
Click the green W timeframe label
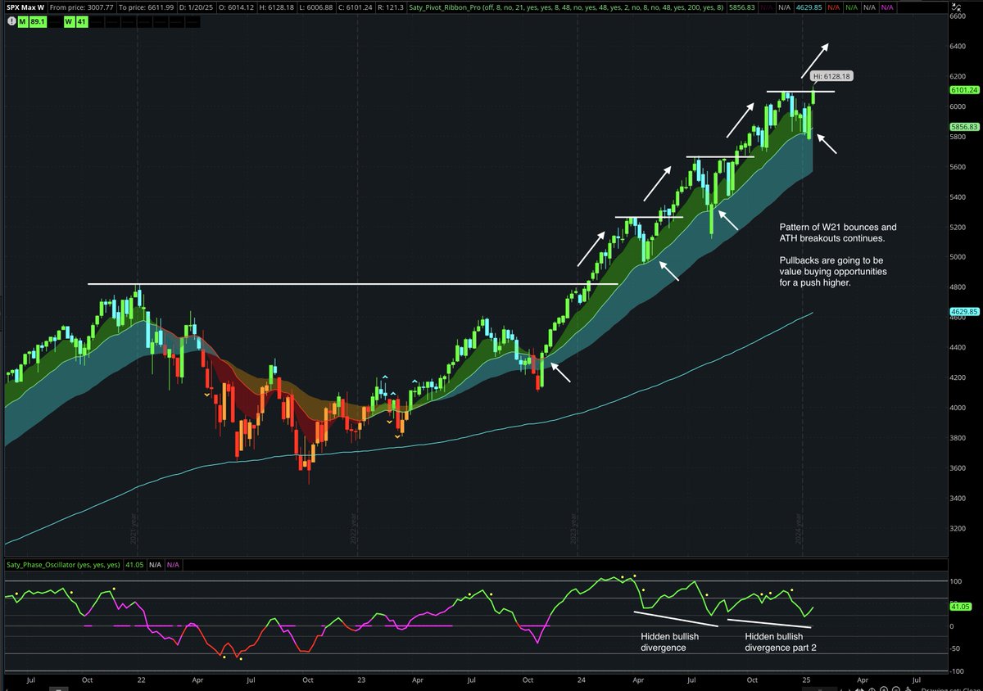pos(70,20)
